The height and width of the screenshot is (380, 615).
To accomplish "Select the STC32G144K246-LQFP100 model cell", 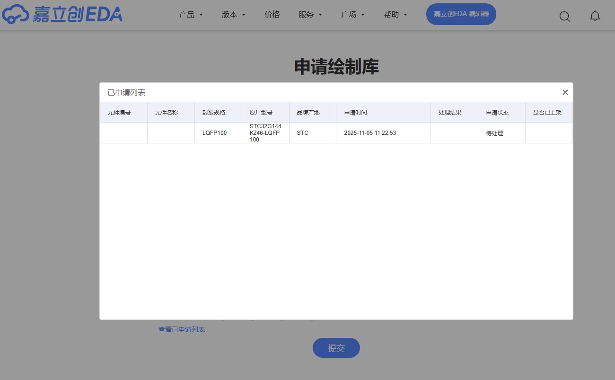I will 265,133.
